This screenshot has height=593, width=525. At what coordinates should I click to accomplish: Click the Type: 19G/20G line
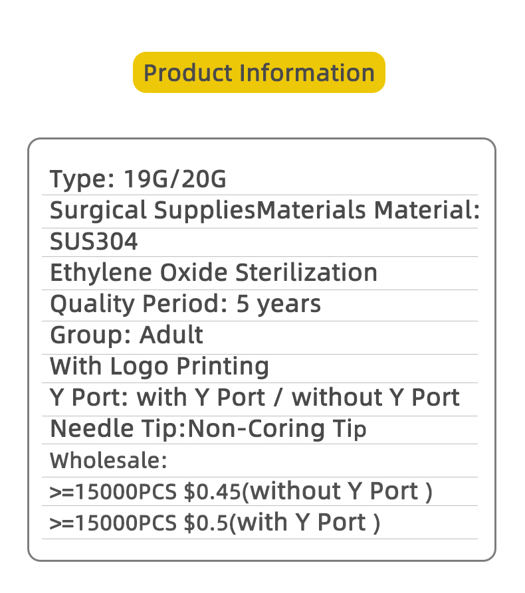[x=138, y=179]
